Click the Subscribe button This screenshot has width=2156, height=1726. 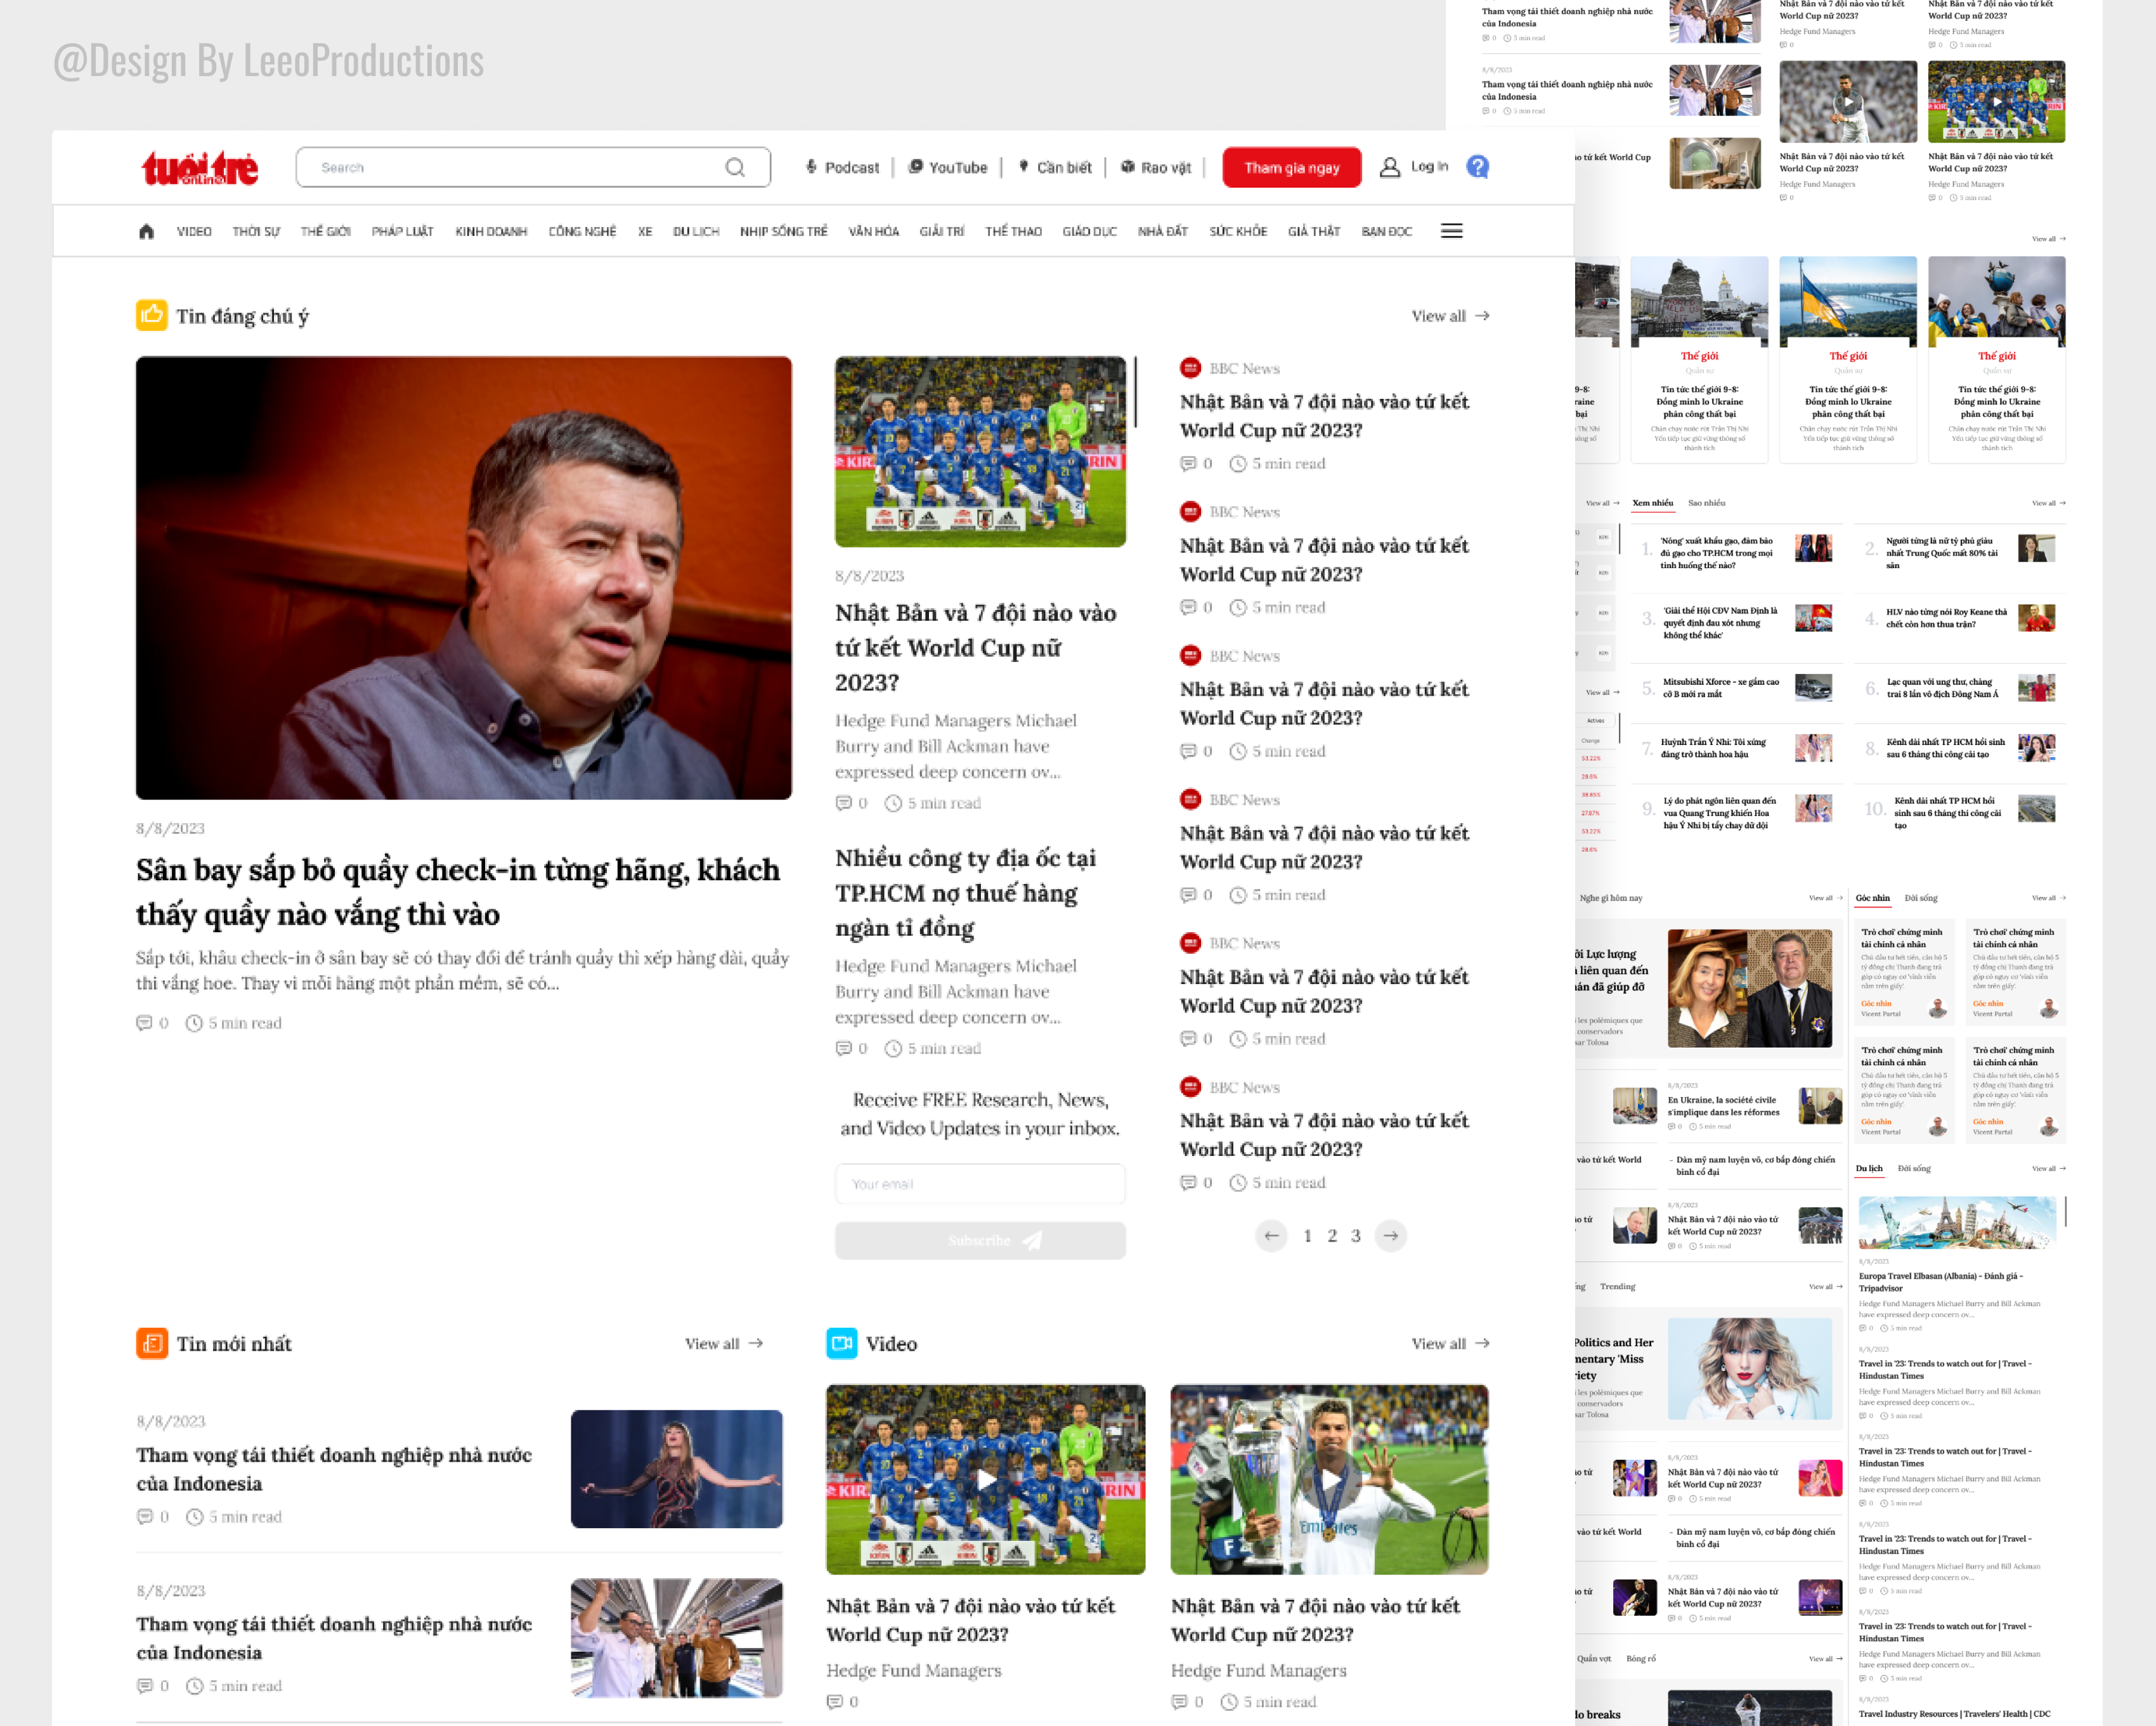point(980,1240)
